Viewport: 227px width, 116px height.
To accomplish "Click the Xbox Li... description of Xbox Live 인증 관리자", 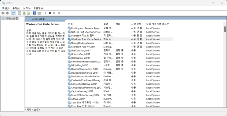I will coord(108,106).
